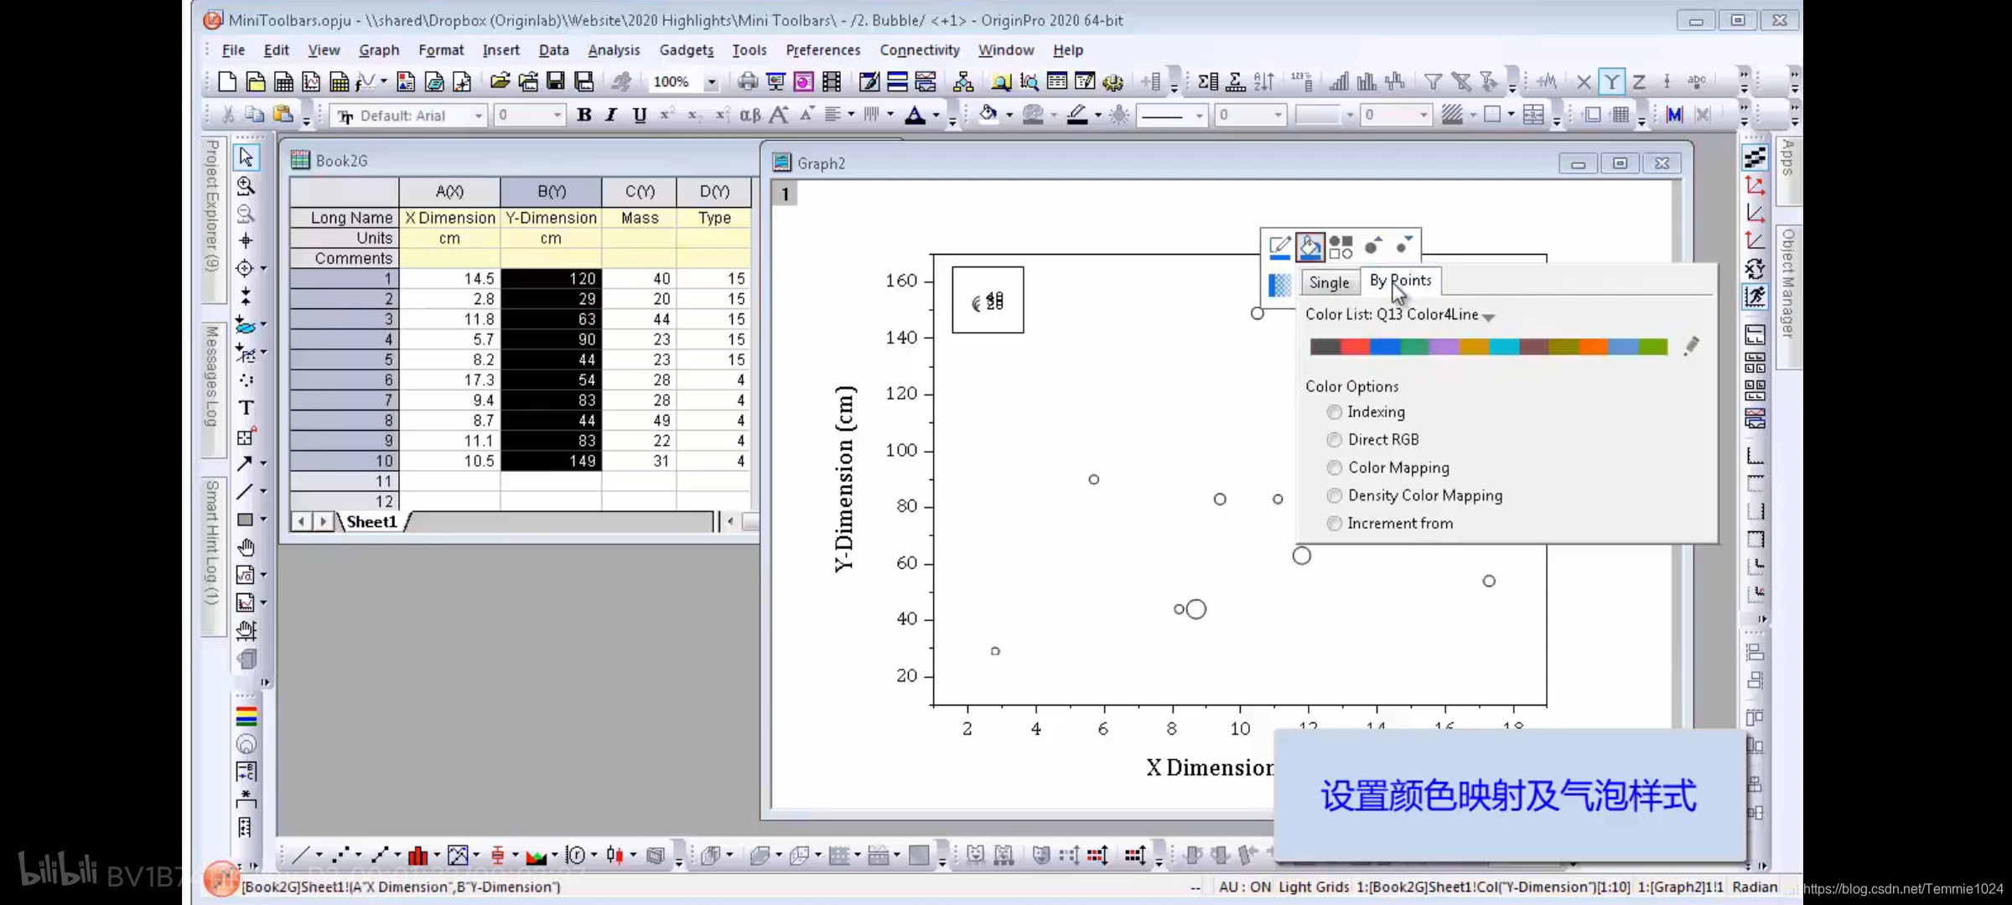Click the graph legend box
2012x905 pixels.
988,300
